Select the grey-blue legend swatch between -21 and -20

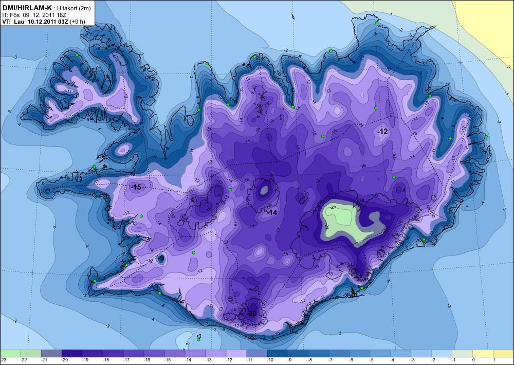(x=51, y=354)
